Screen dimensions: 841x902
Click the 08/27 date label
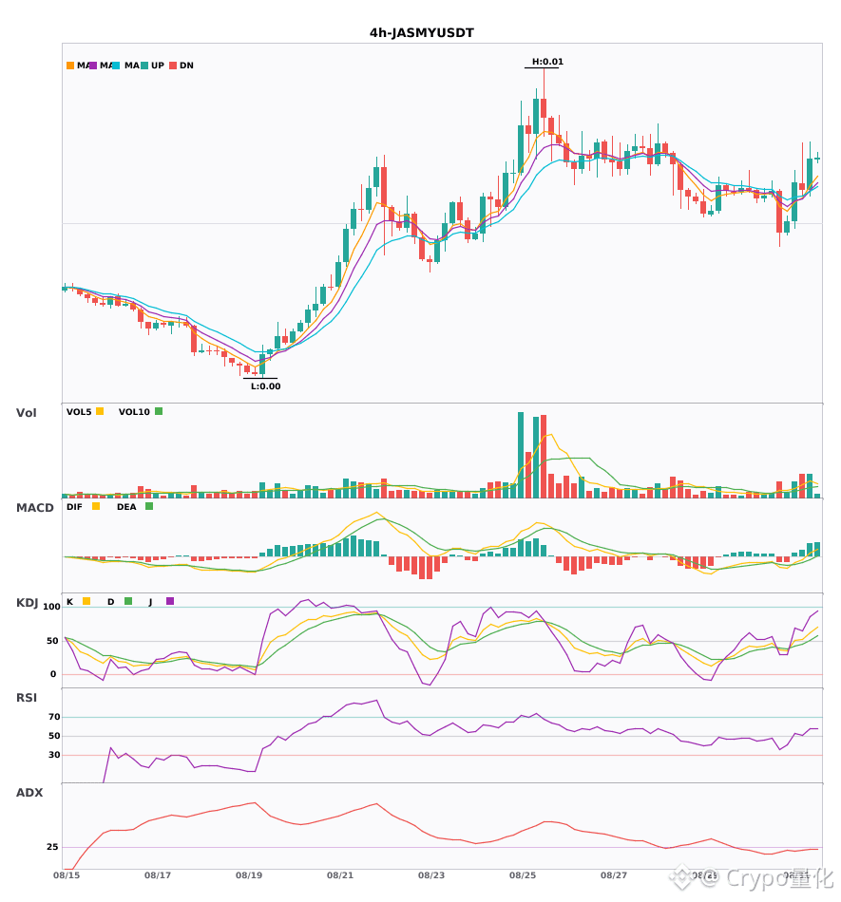pos(614,875)
